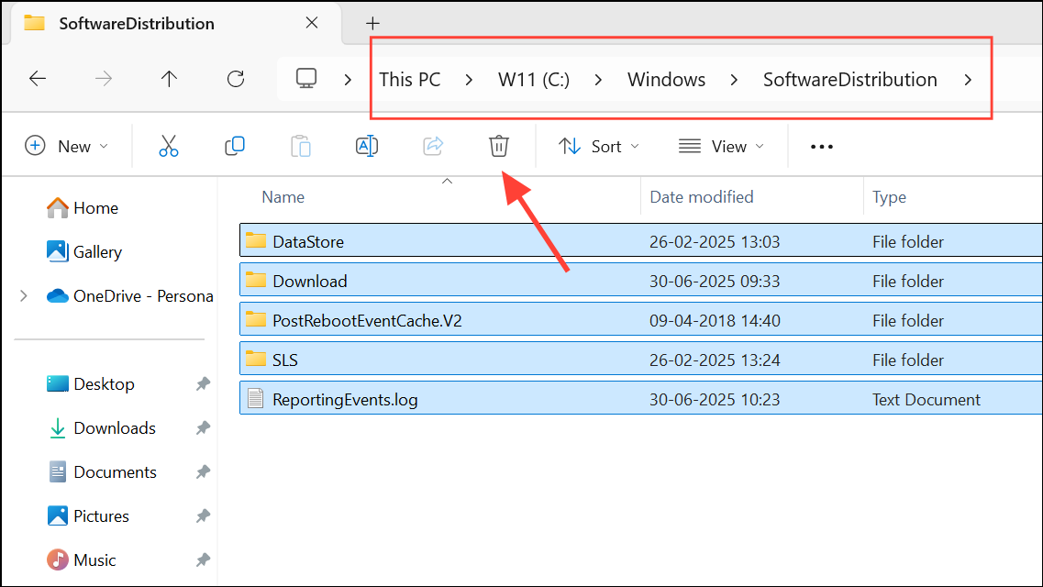Navigate to This PC via breadcrumb
The image size is (1043, 587).
pos(409,79)
